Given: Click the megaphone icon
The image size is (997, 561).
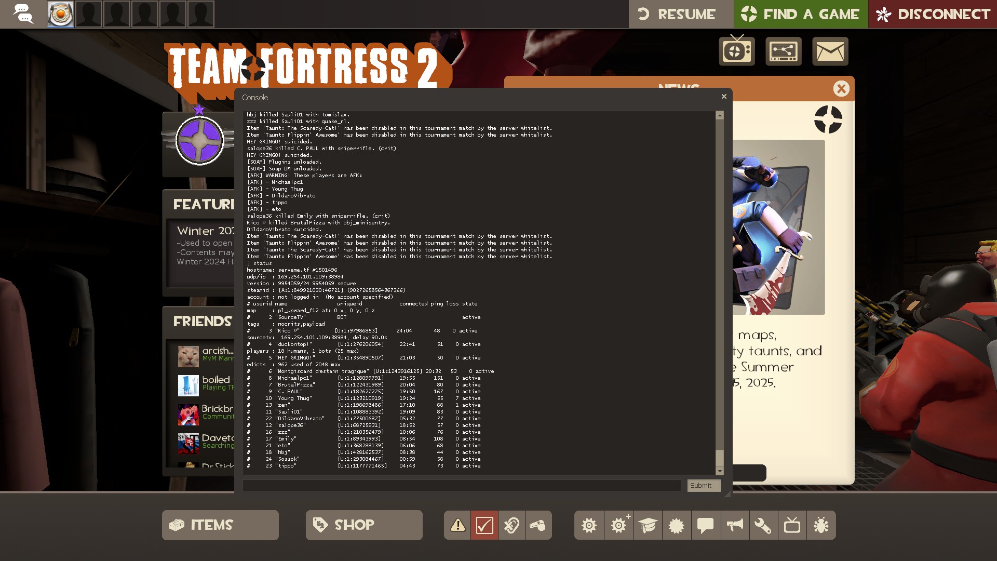Looking at the screenshot, I should 734,525.
